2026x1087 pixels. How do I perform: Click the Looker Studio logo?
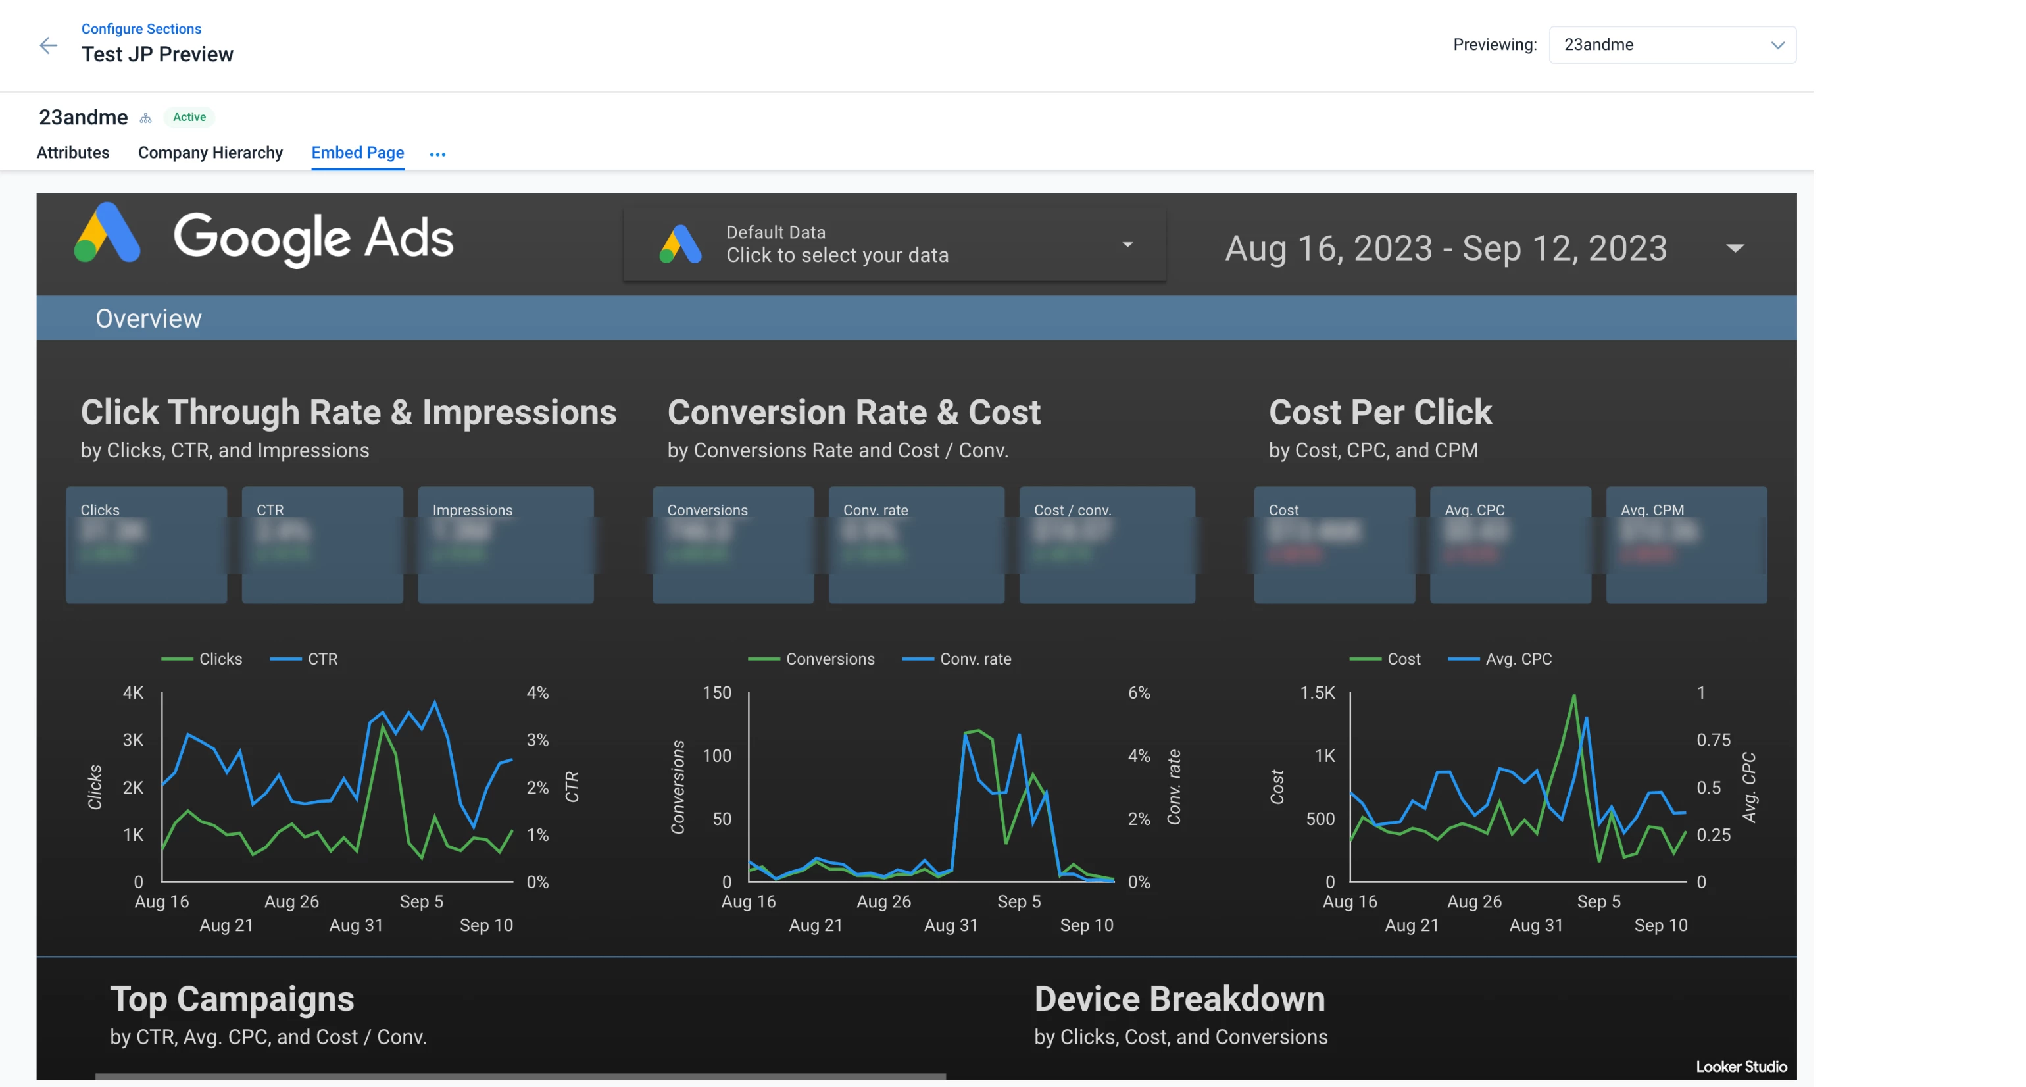pos(1741,1066)
